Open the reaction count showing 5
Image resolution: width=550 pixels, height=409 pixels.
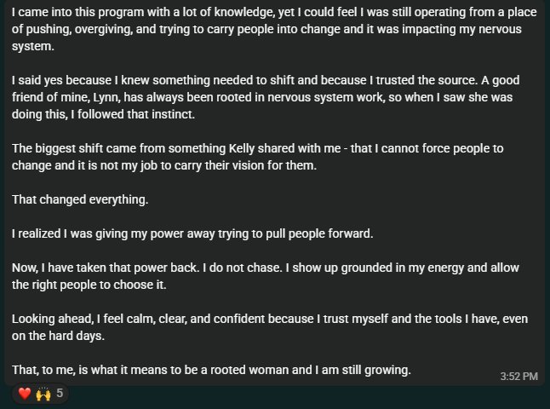pyautogui.click(x=60, y=394)
